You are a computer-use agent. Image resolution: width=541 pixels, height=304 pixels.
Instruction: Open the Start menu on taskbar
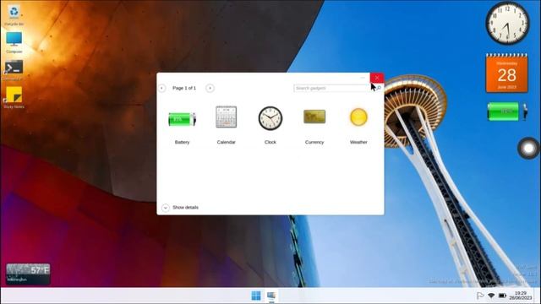256,296
